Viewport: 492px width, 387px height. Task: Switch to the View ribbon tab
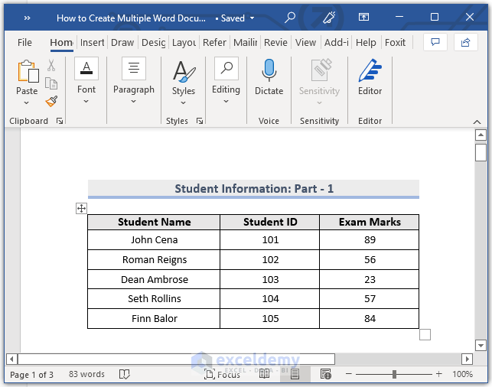click(x=305, y=43)
